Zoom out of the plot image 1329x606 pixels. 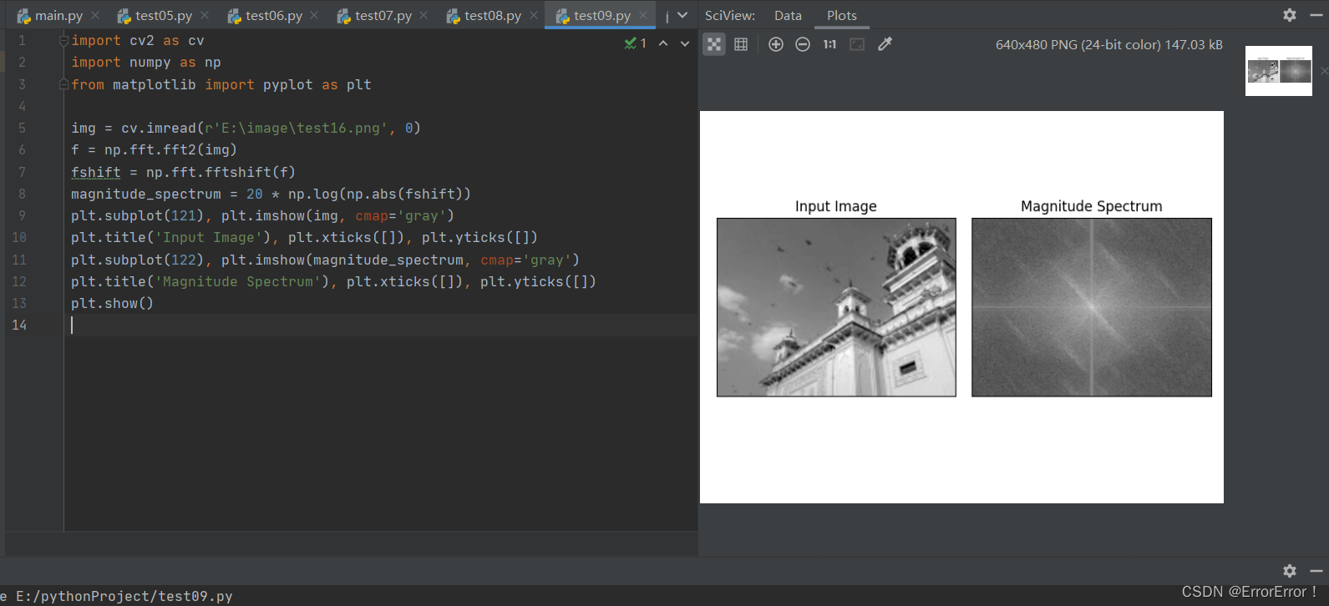pyautogui.click(x=803, y=44)
